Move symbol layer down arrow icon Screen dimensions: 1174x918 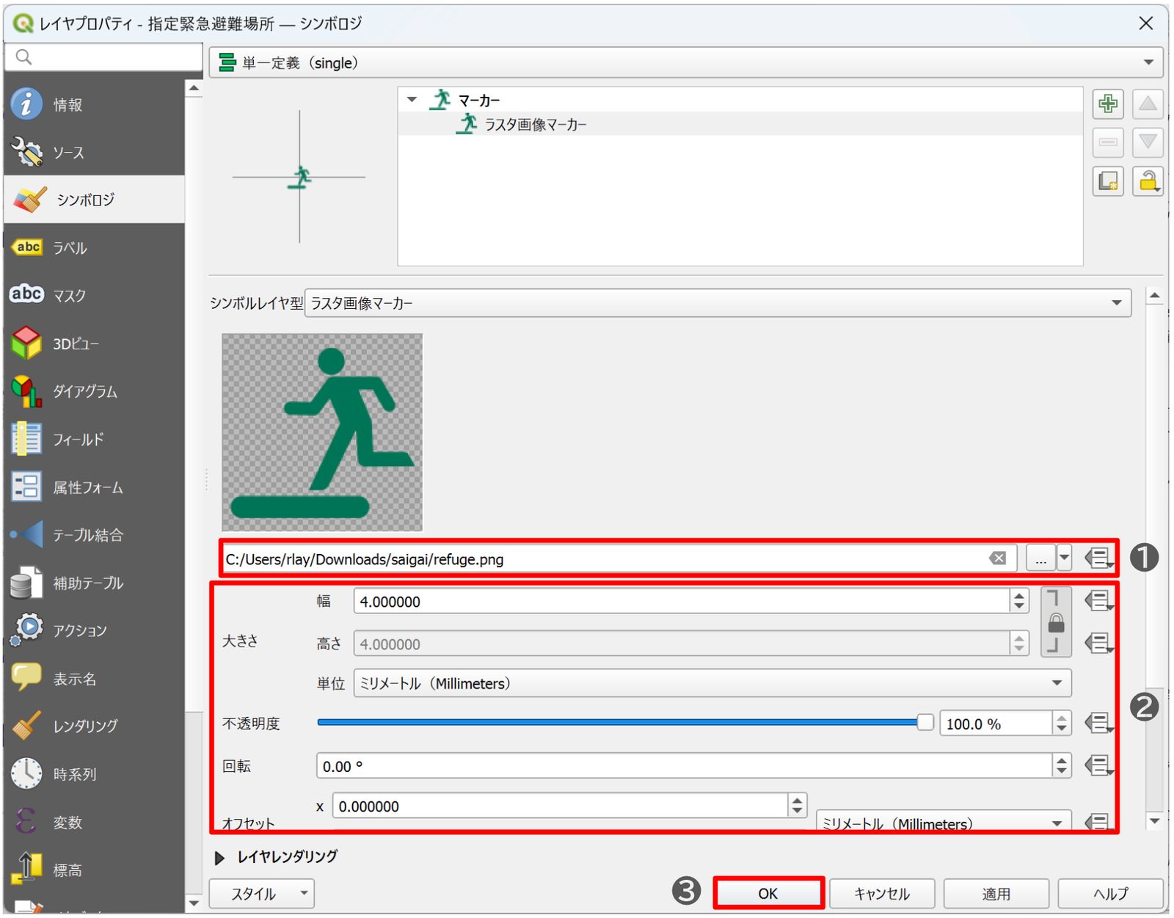pos(1148,142)
